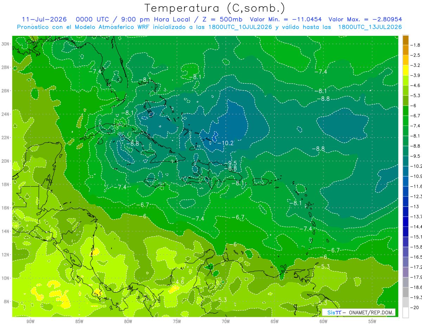The width and height of the screenshot is (422, 326).
Task: Click the colorbar tick label -2.5
Action: pyautogui.click(x=415, y=55)
